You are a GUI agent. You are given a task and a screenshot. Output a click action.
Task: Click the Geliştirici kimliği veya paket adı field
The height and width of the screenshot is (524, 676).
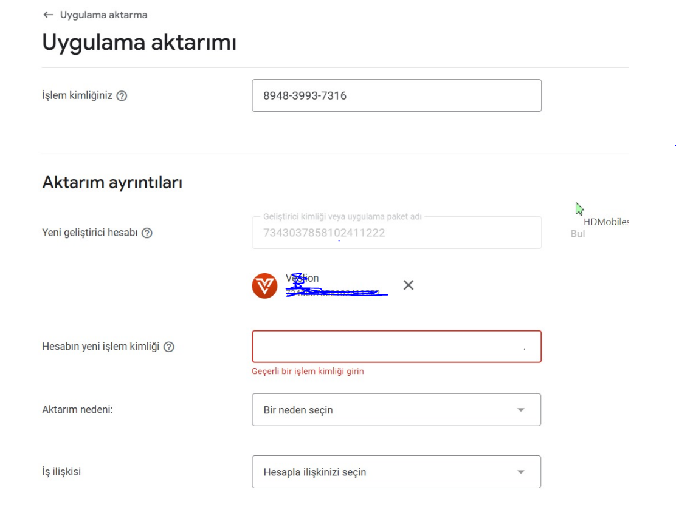pos(396,233)
